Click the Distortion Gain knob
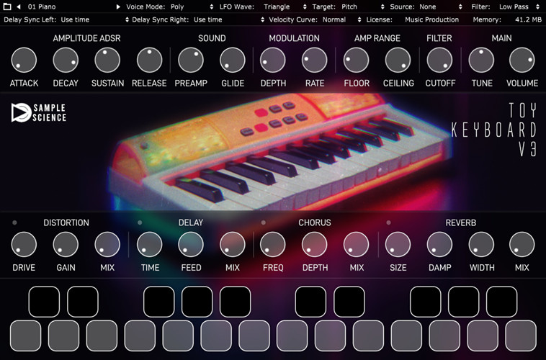The width and height of the screenshot is (546, 360). (x=66, y=245)
